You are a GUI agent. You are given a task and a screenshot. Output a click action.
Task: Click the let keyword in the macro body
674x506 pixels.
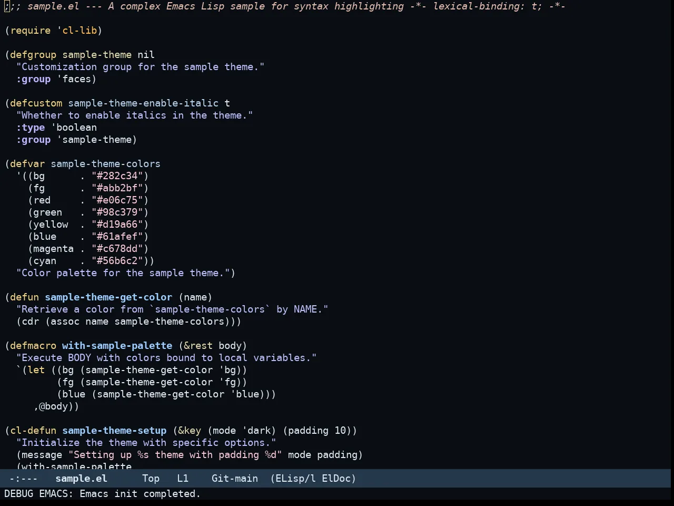[x=36, y=370]
